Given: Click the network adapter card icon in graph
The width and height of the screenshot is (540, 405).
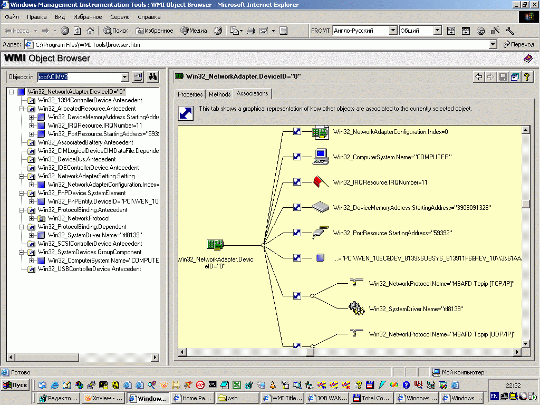Looking at the screenshot, I should tap(215, 245).
